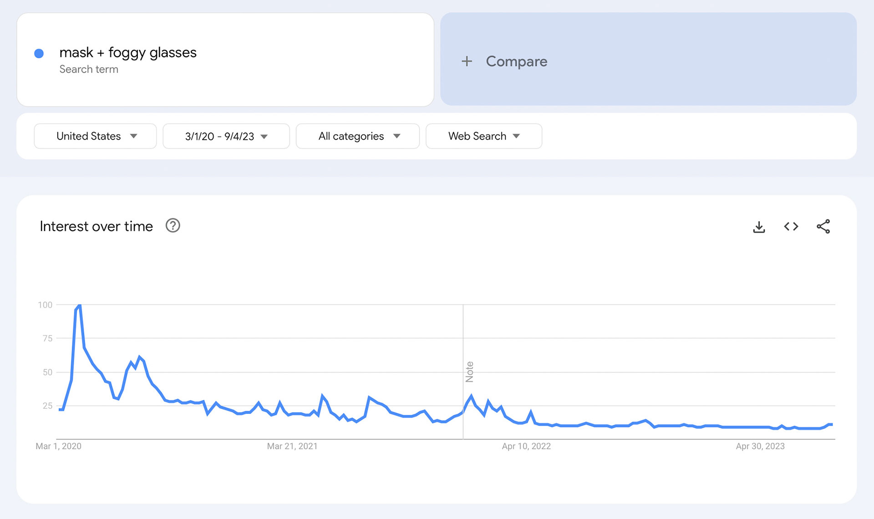Click the Interest over time heading
The image size is (874, 519).
96,226
